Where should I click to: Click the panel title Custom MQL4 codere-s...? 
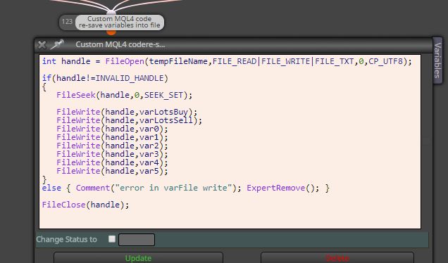pyautogui.click(x=120, y=44)
